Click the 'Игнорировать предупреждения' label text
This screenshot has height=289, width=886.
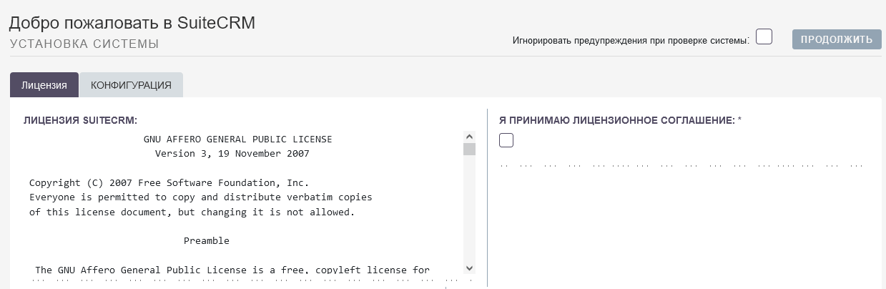pos(631,40)
